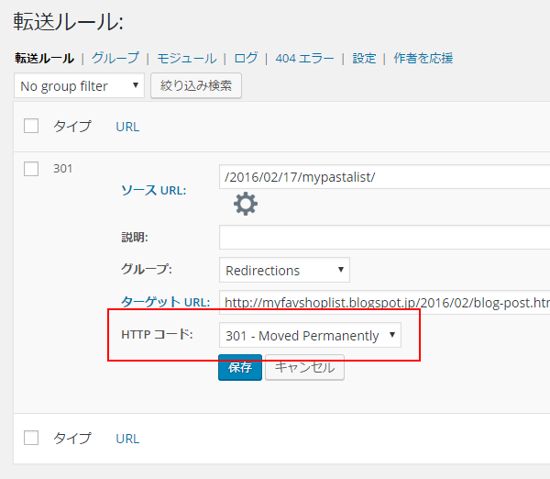This screenshot has height=479, width=550.
Task: Click the ターゲット URL label link
Action: (x=166, y=302)
